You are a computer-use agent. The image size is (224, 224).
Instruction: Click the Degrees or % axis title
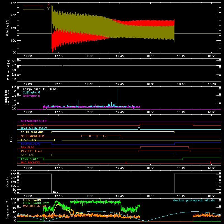pyautogui.click(x=8, y=210)
